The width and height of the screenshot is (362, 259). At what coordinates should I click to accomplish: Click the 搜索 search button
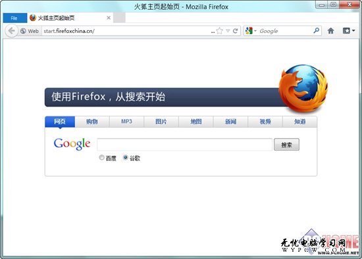[286, 145]
